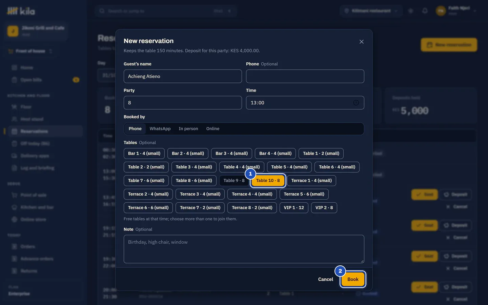Viewport: 488px width, 305px height.
Task: Toggle table Bar 3 · 4 (small)
Action: pos(232,154)
